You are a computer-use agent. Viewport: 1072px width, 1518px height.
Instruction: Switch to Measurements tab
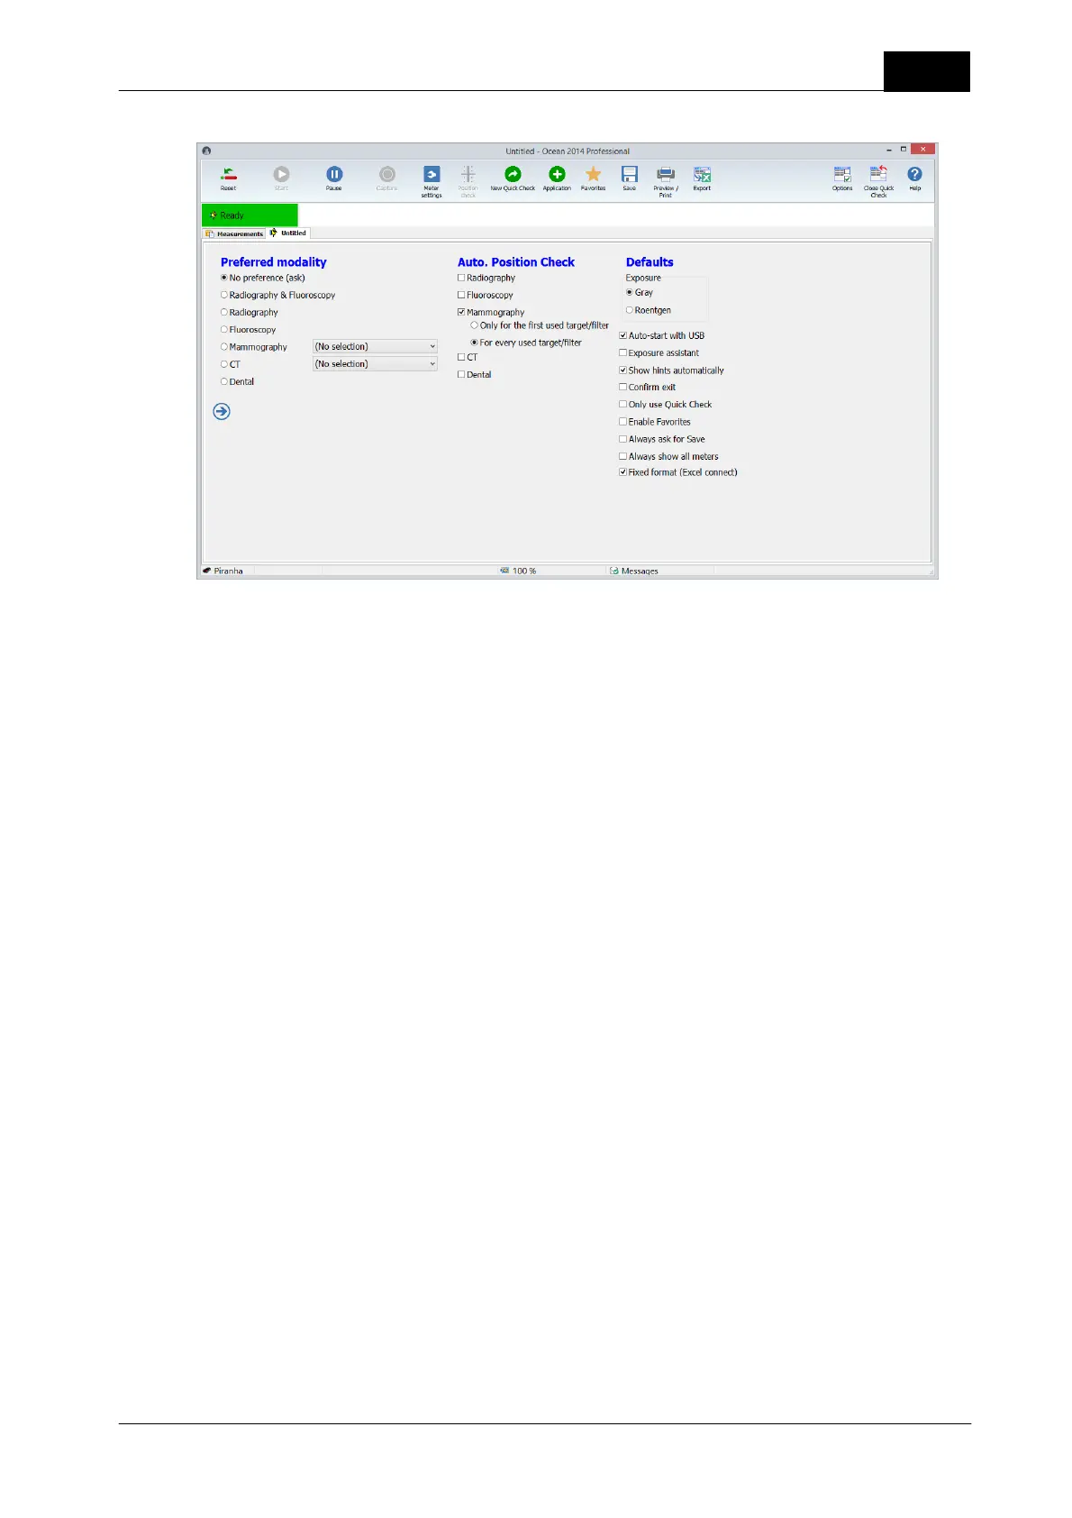pyautogui.click(x=235, y=233)
